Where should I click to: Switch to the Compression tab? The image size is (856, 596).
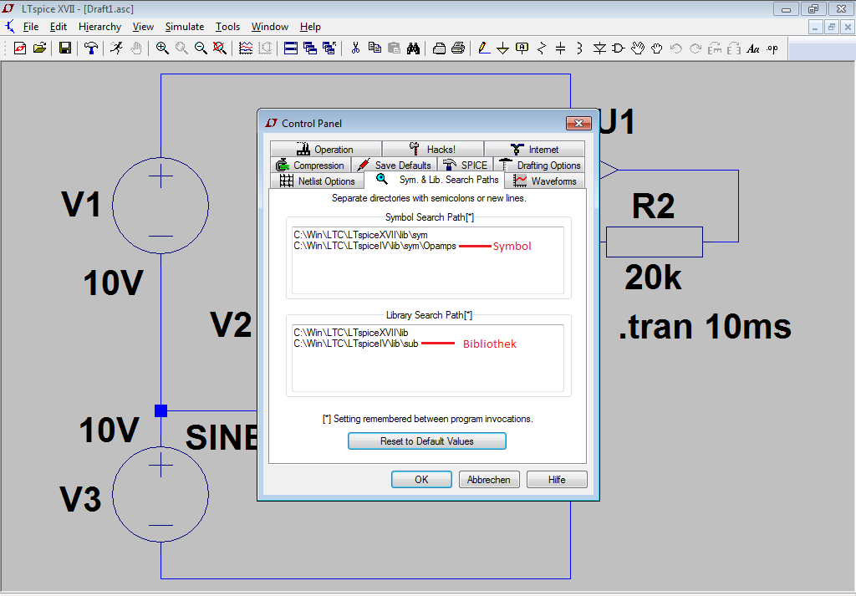coord(311,165)
